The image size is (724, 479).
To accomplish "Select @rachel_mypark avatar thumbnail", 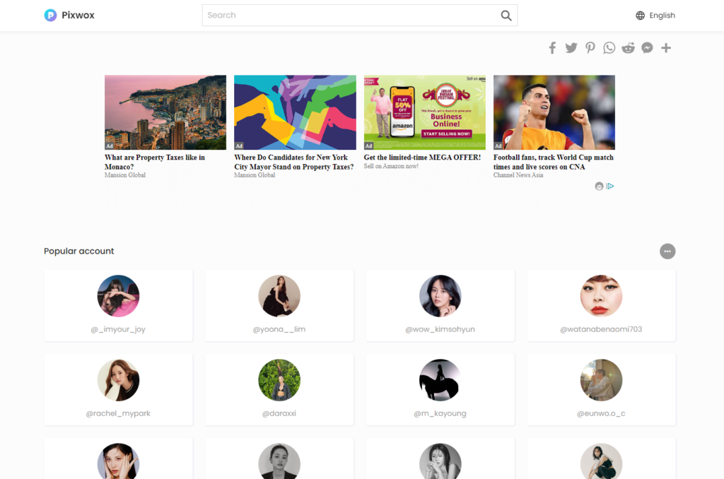I will coord(118,380).
